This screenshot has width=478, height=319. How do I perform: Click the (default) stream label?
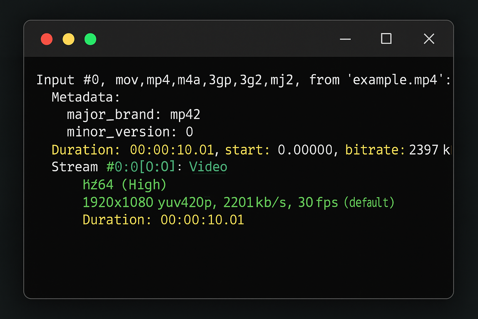(x=369, y=202)
